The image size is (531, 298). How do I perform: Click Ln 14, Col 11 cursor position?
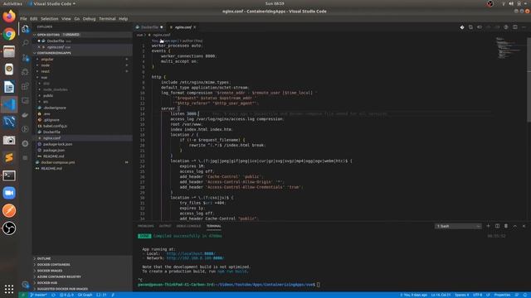[x=441, y=295]
